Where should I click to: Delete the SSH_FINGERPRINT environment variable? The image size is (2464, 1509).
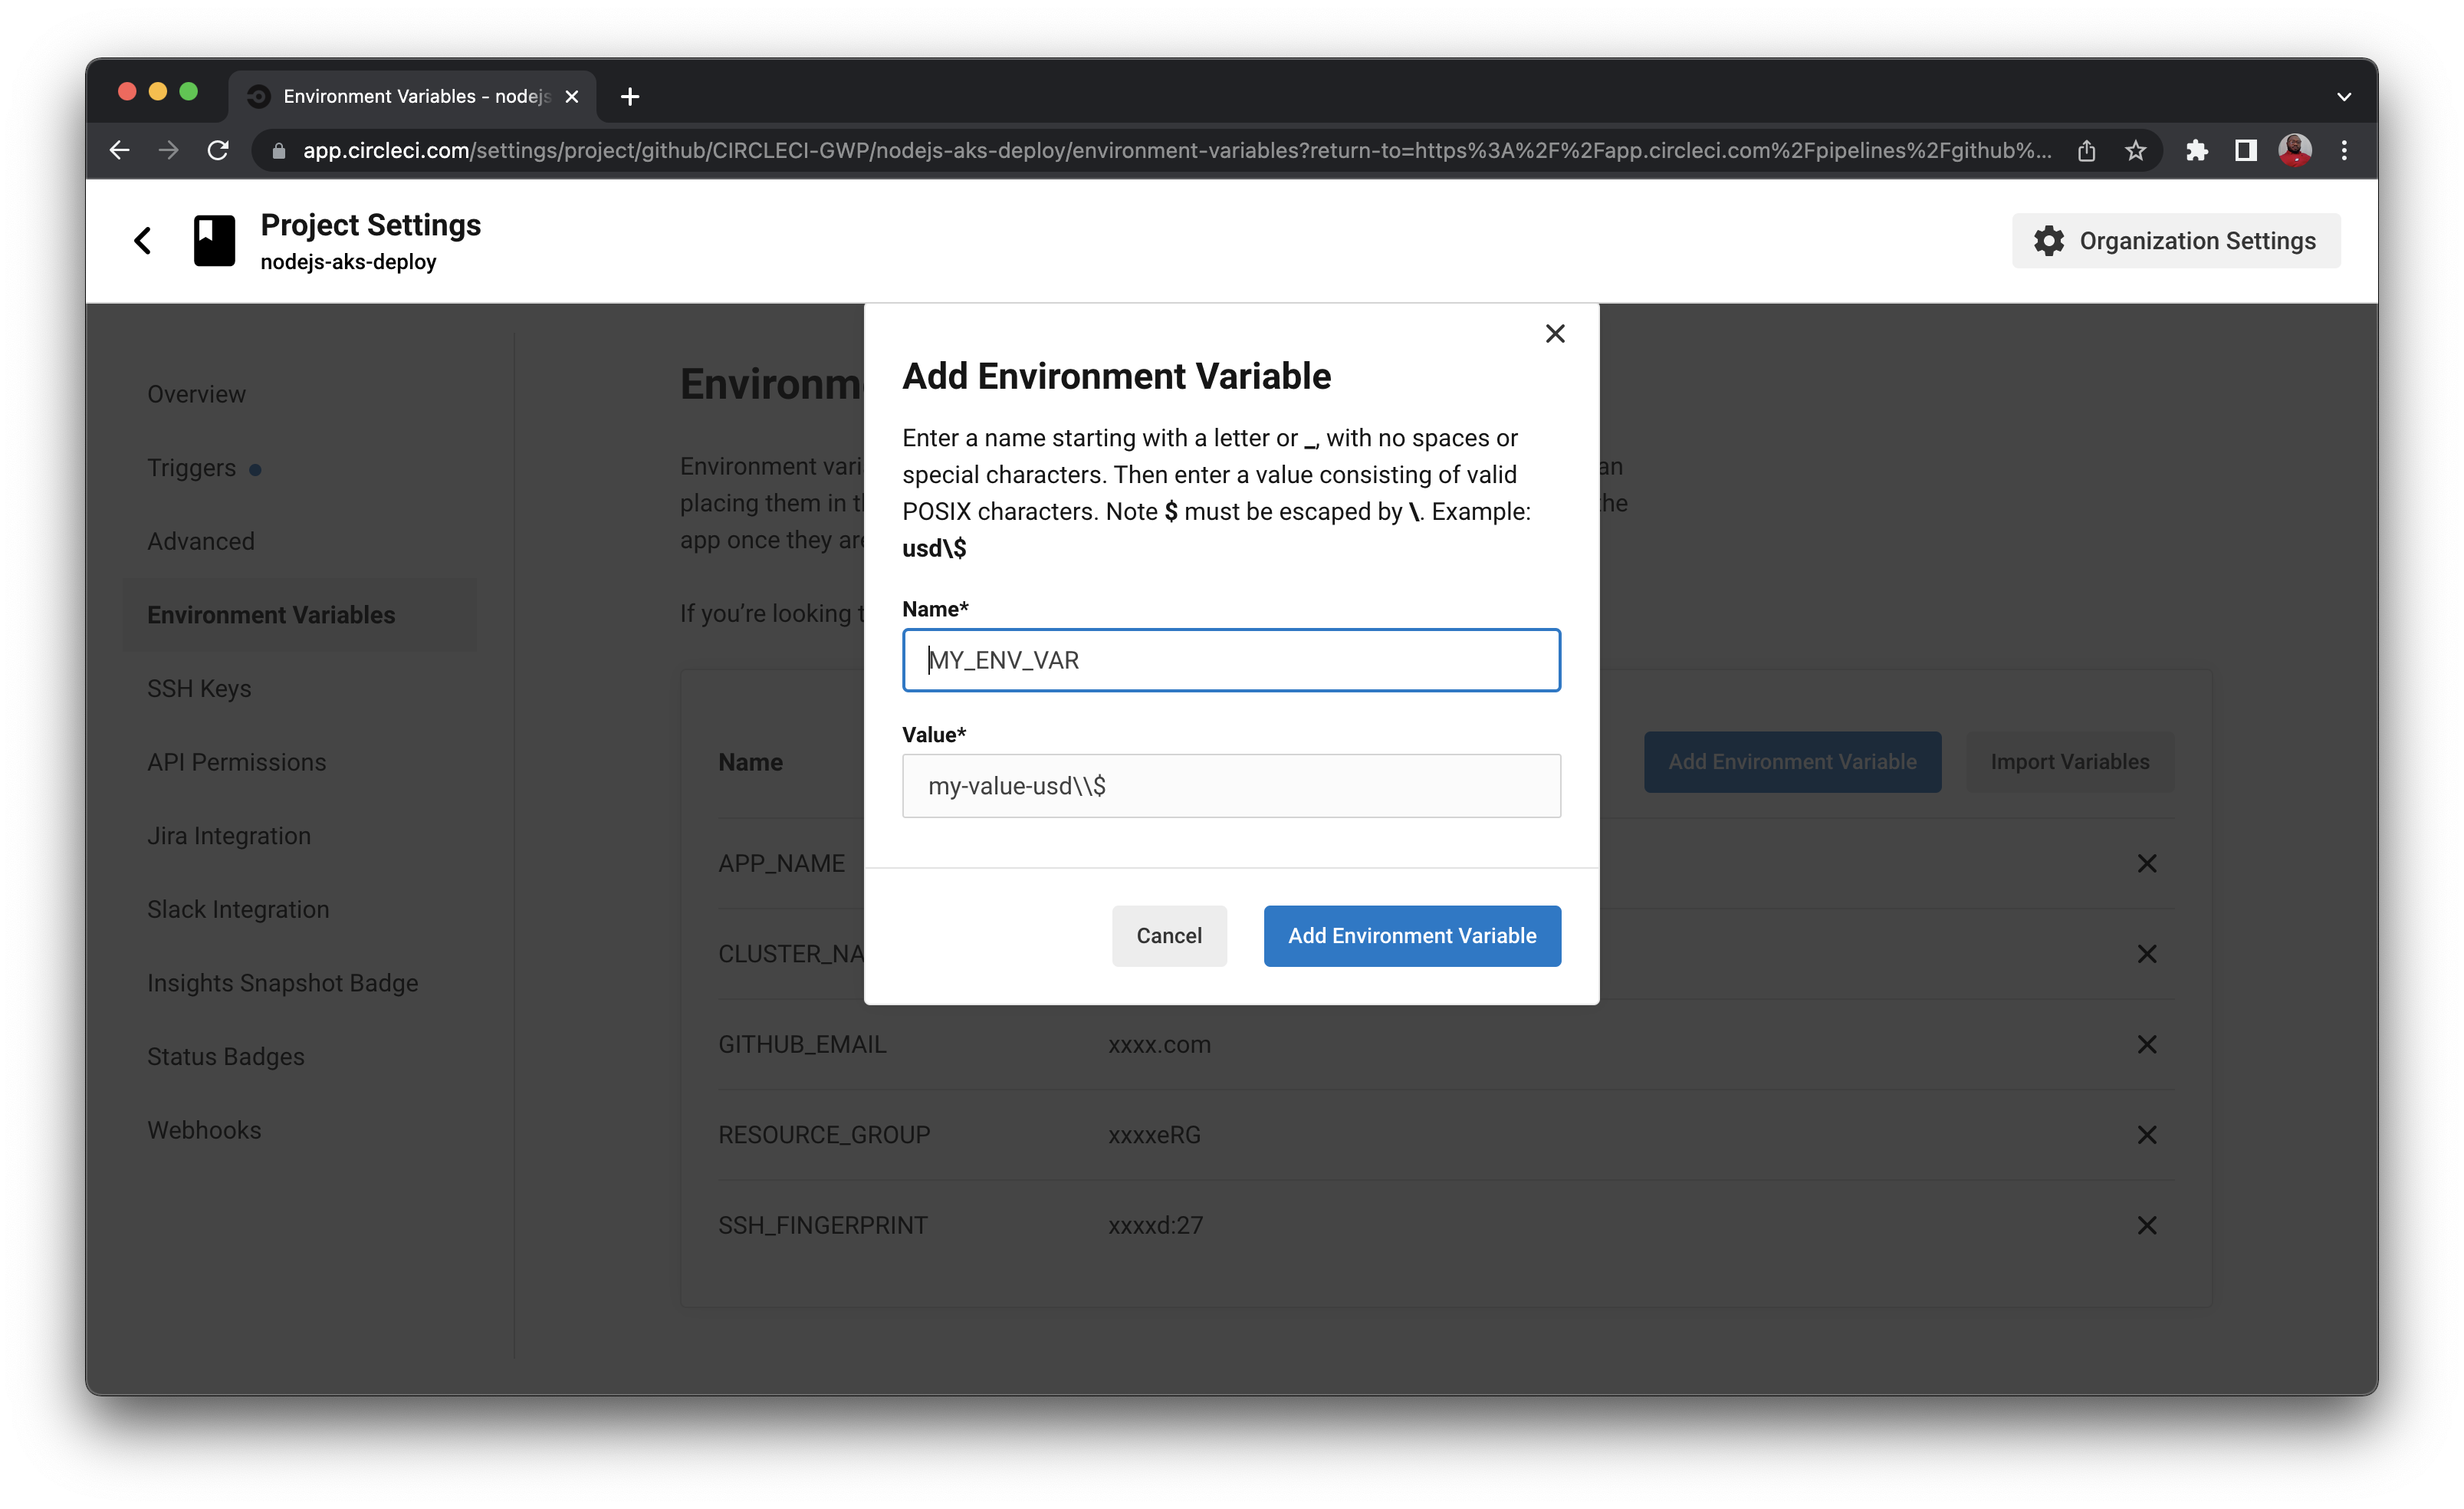pos(2147,1225)
